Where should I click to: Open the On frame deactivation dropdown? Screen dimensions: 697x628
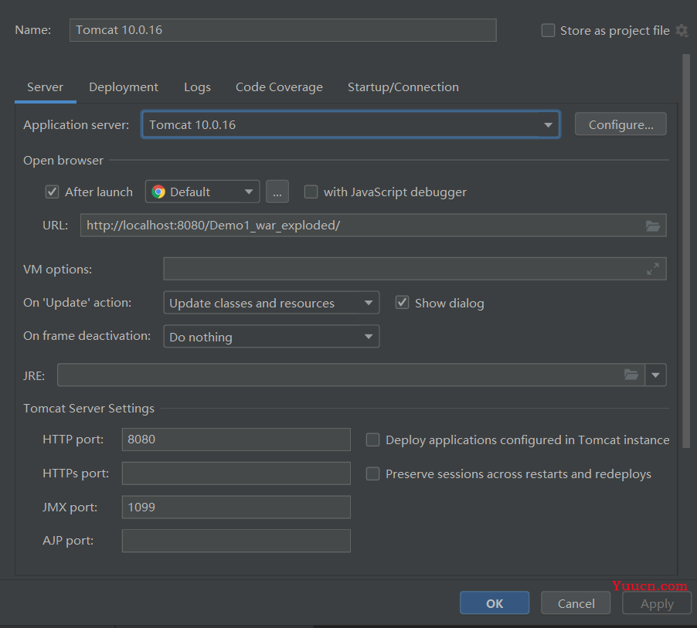[x=271, y=337]
